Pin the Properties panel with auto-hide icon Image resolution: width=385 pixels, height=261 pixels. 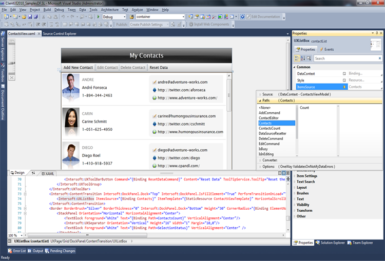[377, 33]
